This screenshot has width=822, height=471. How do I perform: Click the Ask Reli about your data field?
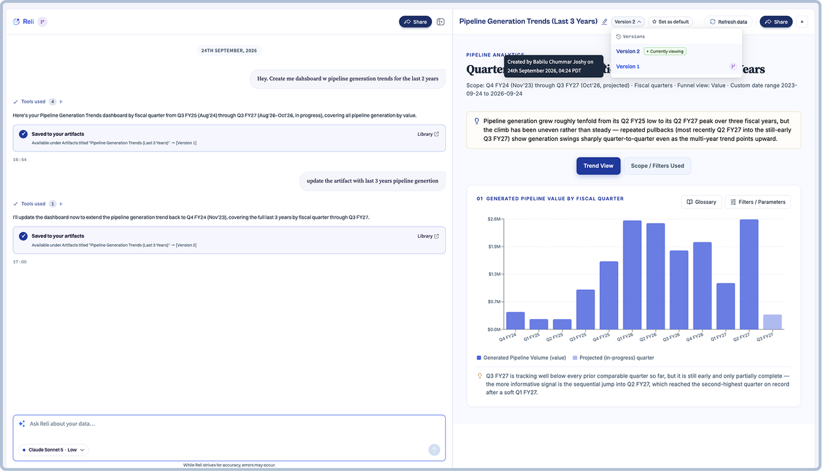tap(229, 424)
